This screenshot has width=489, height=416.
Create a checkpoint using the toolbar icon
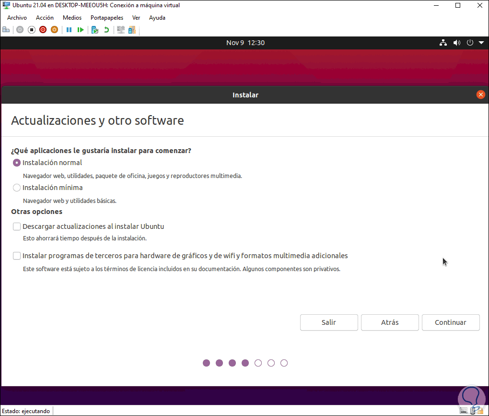pyautogui.click(x=95, y=30)
